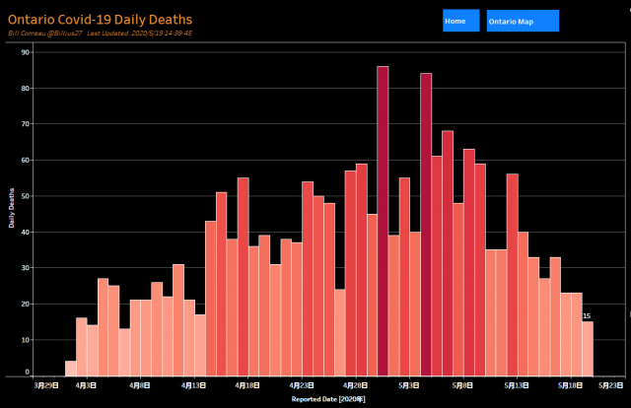Select the 57 deaths bar on April 27

(351, 274)
